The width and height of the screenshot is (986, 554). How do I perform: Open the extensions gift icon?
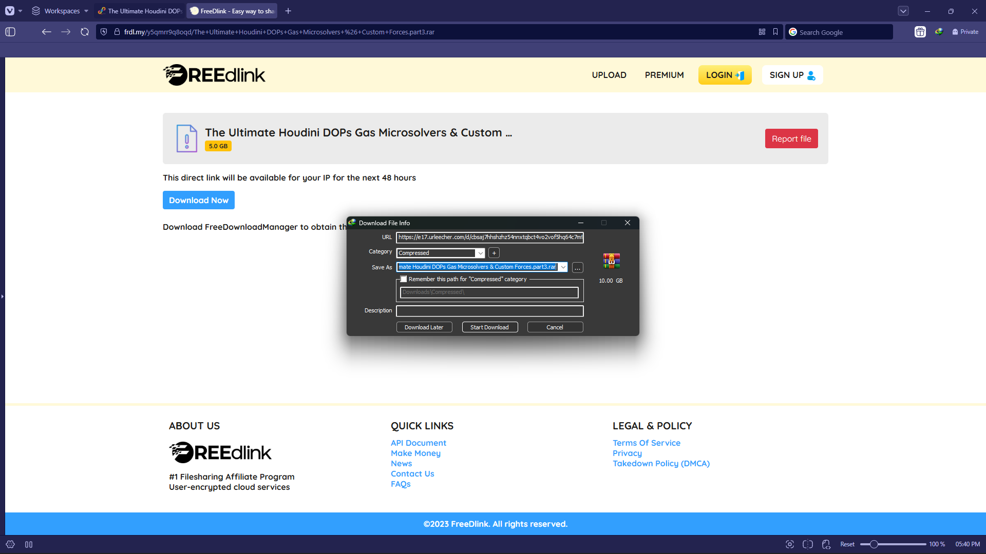click(x=920, y=32)
